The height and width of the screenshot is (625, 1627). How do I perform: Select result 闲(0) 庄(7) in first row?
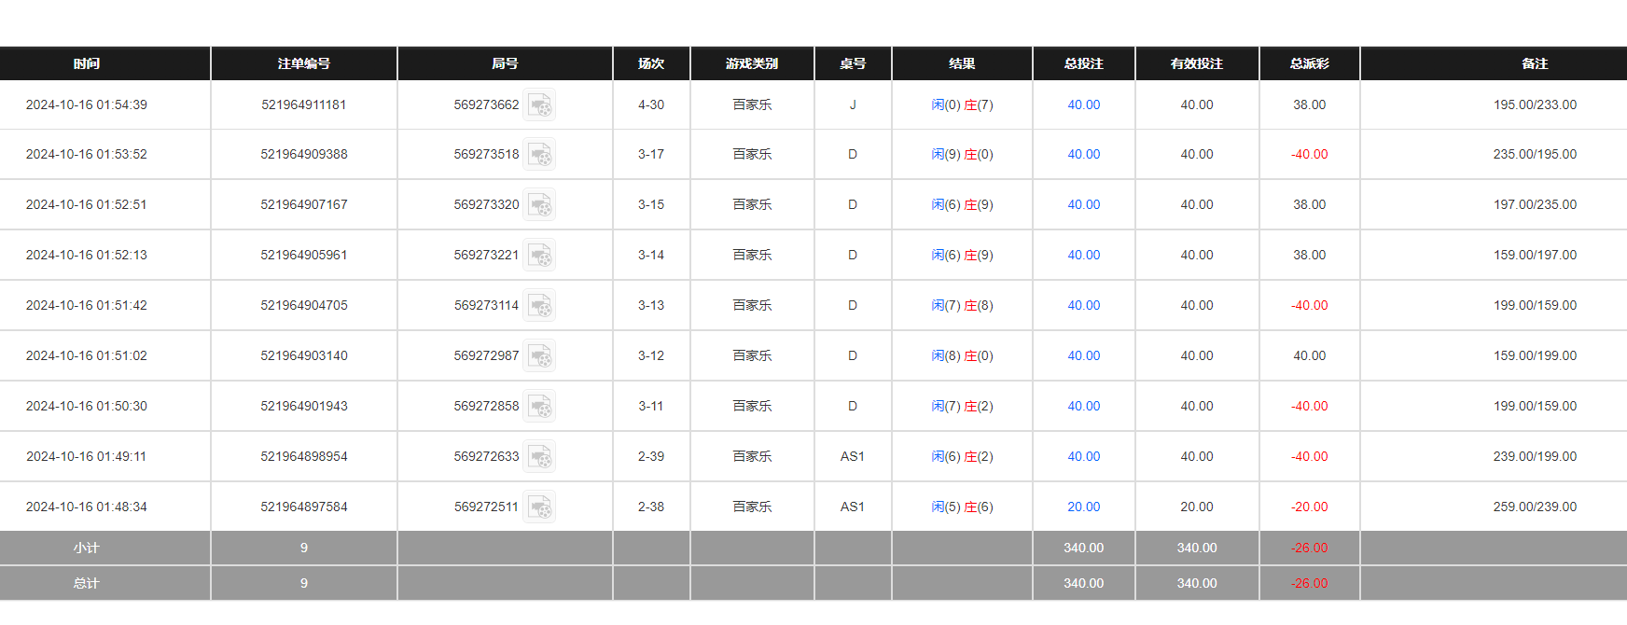click(x=962, y=104)
